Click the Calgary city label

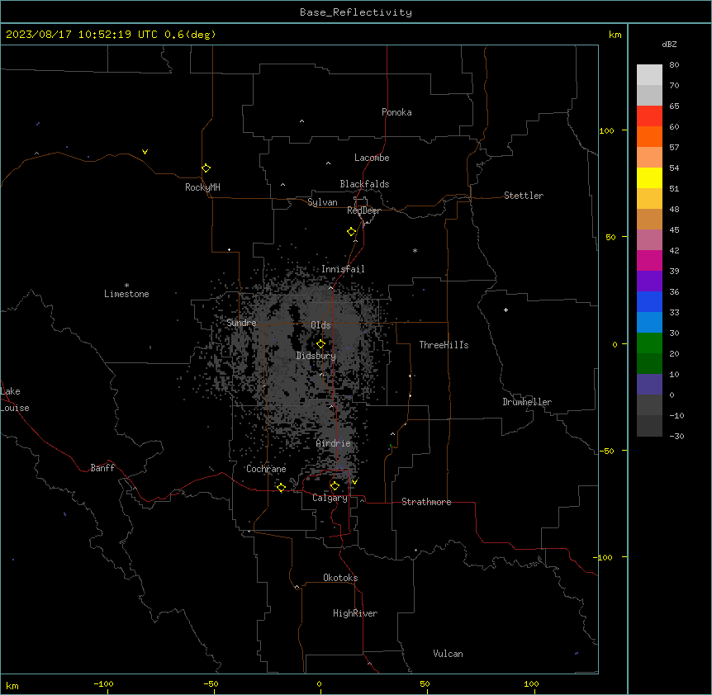click(x=330, y=498)
